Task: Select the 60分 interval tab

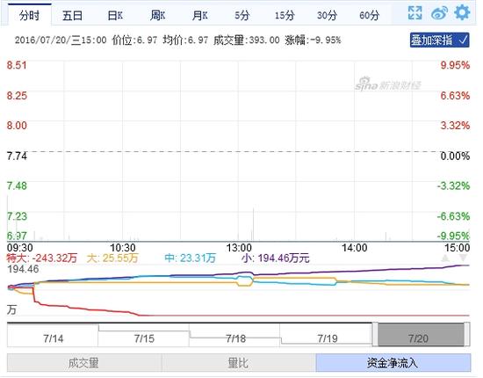Action: [369, 15]
